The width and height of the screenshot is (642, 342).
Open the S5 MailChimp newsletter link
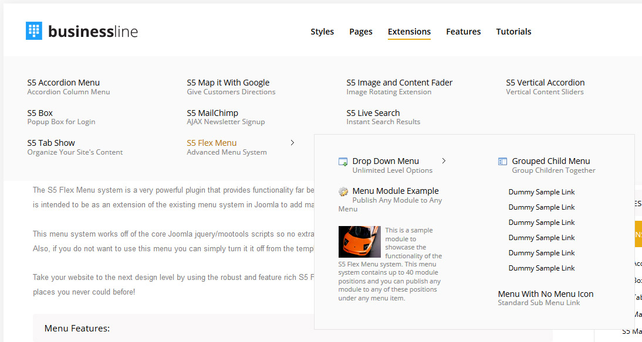click(x=212, y=113)
